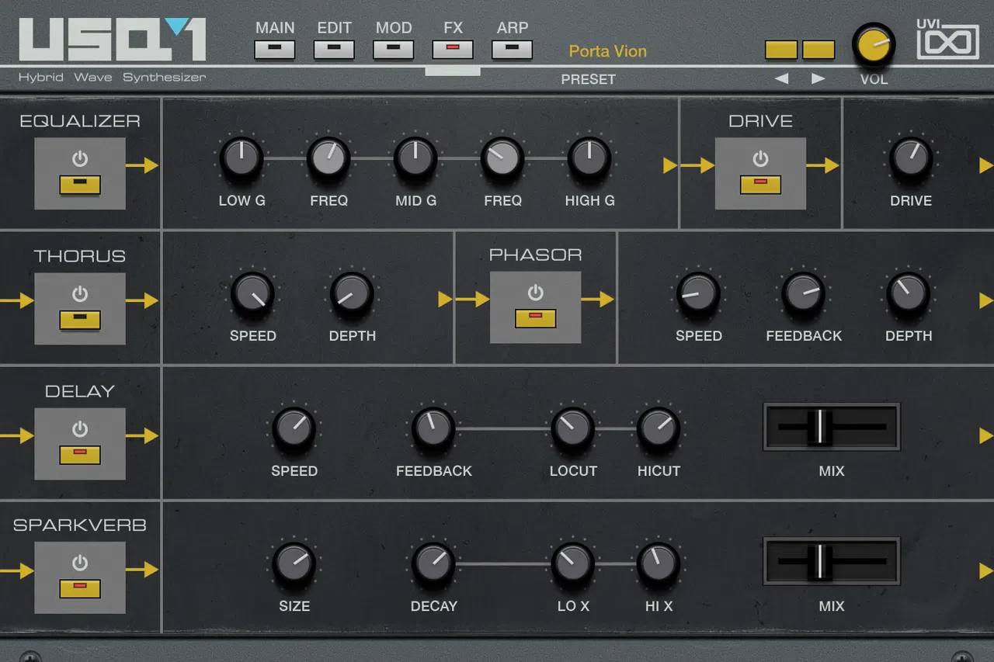994x662 pixels.
Task: Click the Delay MIX slider
Action: (832, 427)
